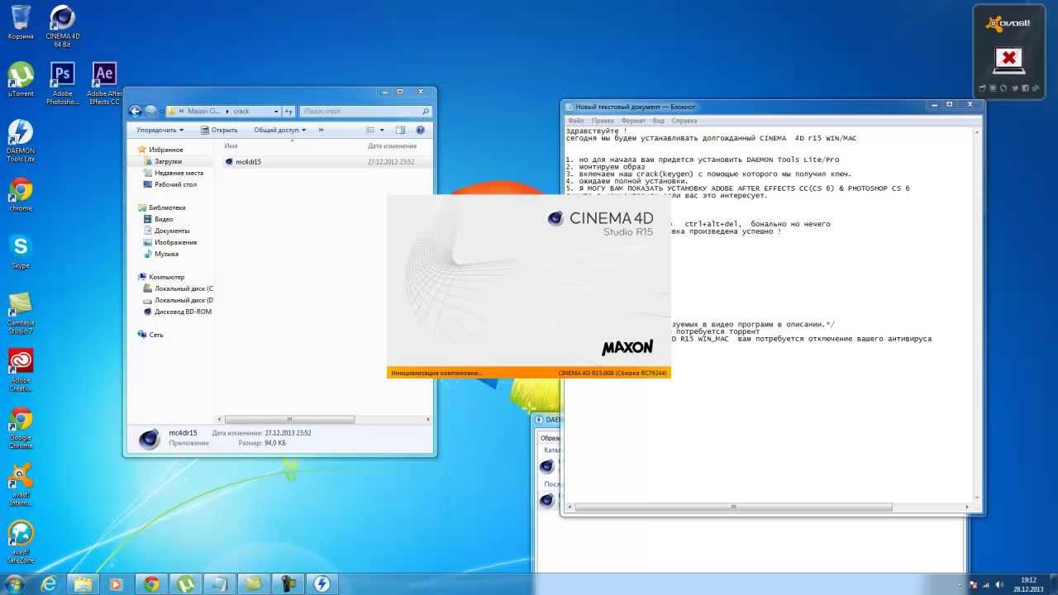Open the Упорядочить dropdown in Explorer
1058x595 pixels.
click(160, 130)
